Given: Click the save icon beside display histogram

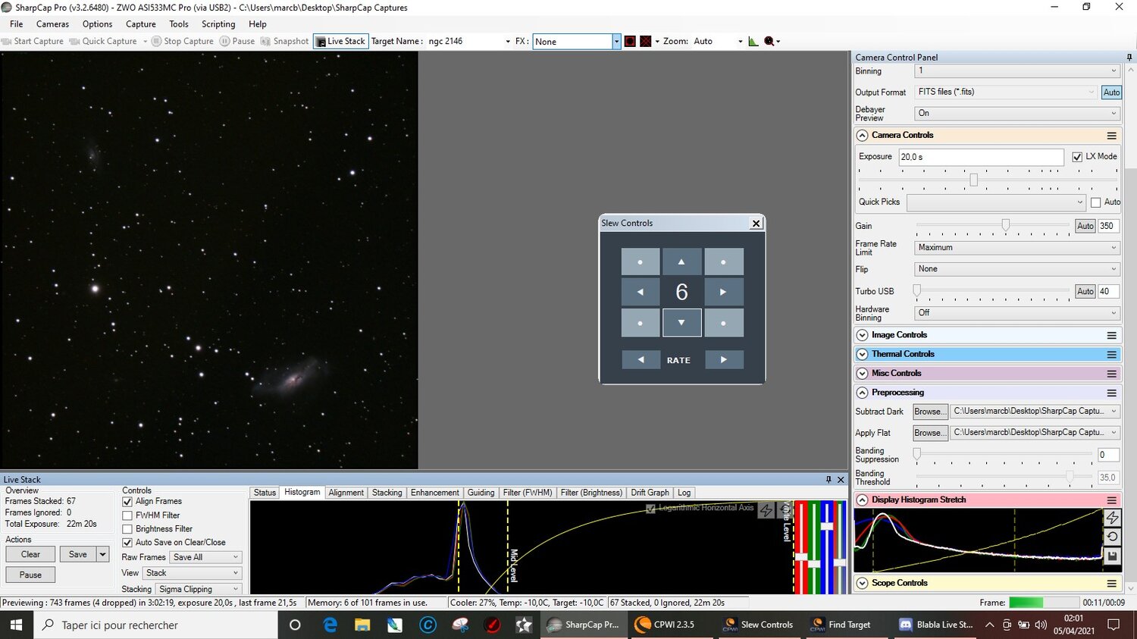Looking at the screenshot, I should tap(1112, 556).
